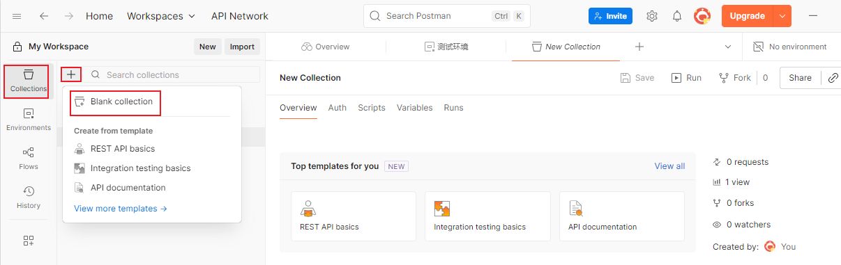Image resolution: width=841 pixels, height=265 pixels.
Task: Open History in the sidebar
Action: pyautogui.click(x=29, y=198)
